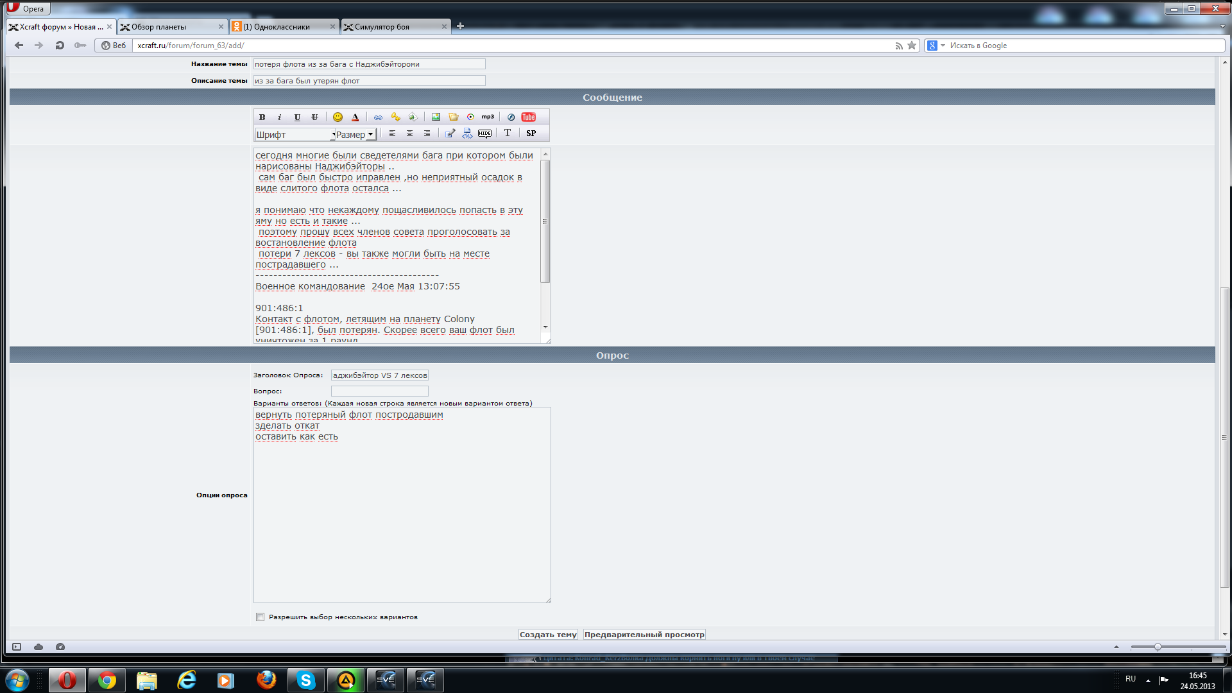Viewport: 1232px width, 693px height.
Task: Open the Opera main menu
Action: (x=27, y=8)
